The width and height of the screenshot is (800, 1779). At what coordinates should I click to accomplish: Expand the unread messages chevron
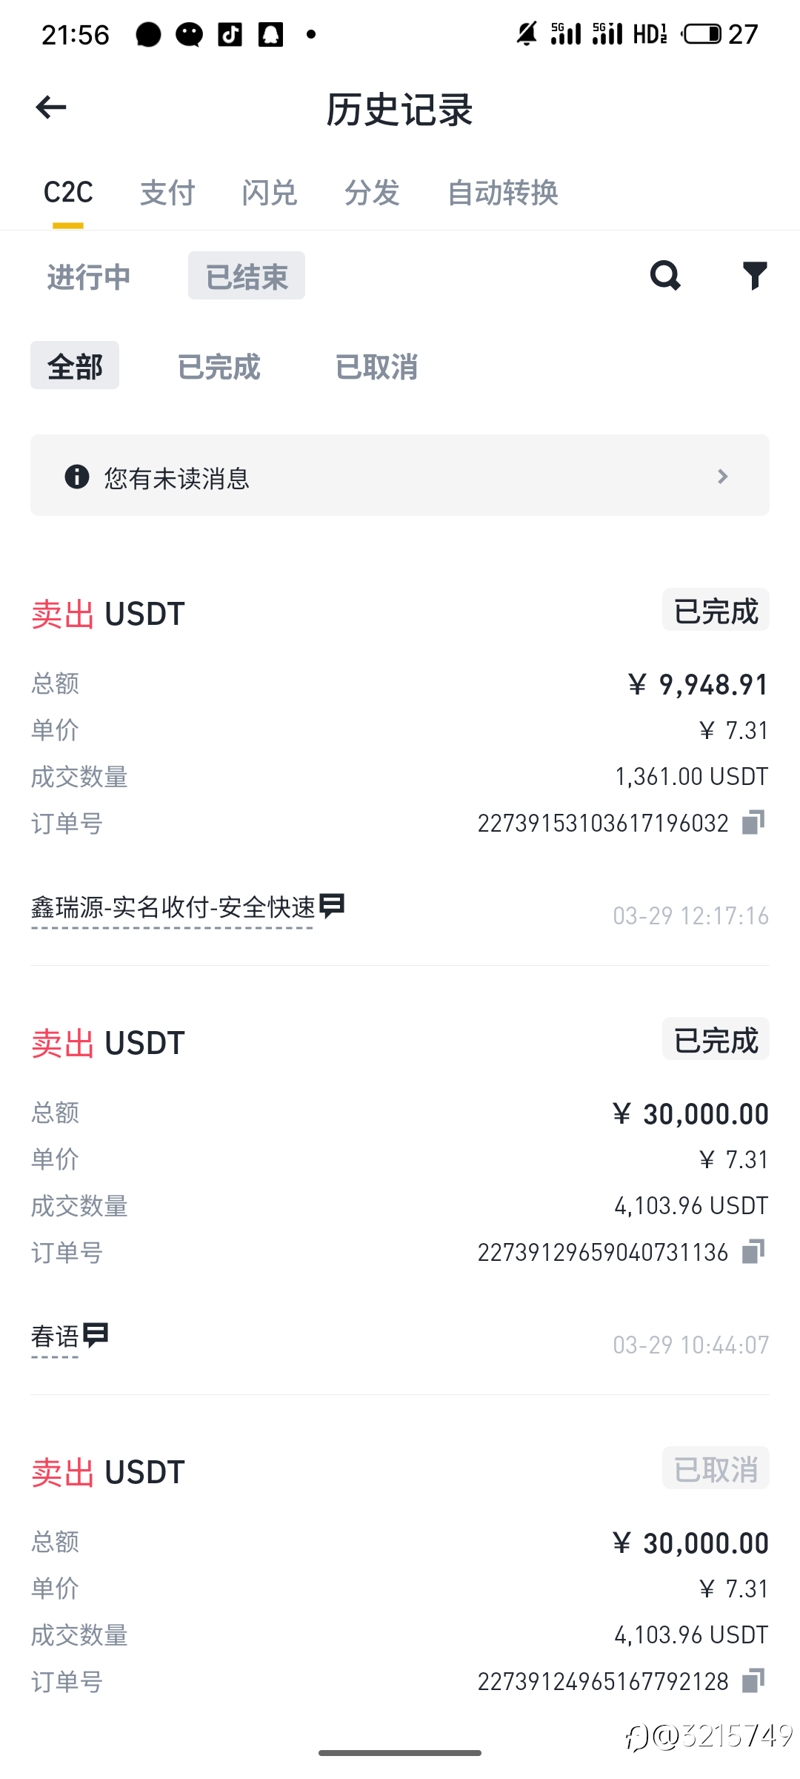[723, 477]
